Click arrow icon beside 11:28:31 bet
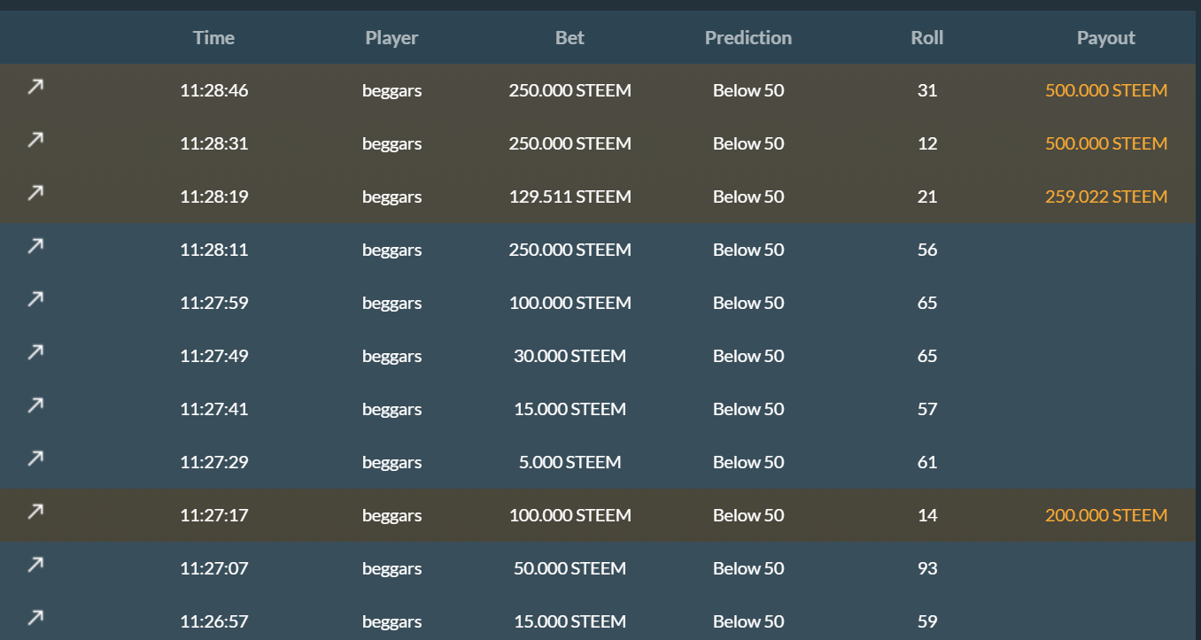This screenshot has width=1201, height=640. coord(35,140)
